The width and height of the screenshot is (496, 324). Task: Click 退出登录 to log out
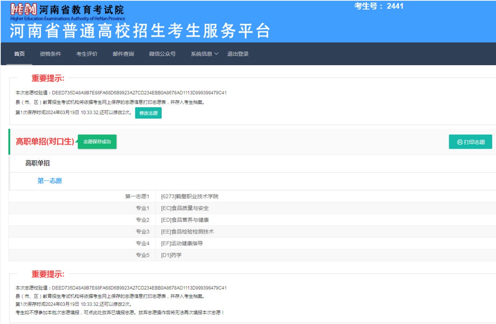(238, 54)
